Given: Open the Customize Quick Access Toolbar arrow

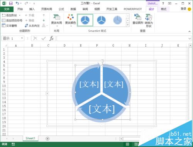Looking at the screenshot, I should pos(34,3).
